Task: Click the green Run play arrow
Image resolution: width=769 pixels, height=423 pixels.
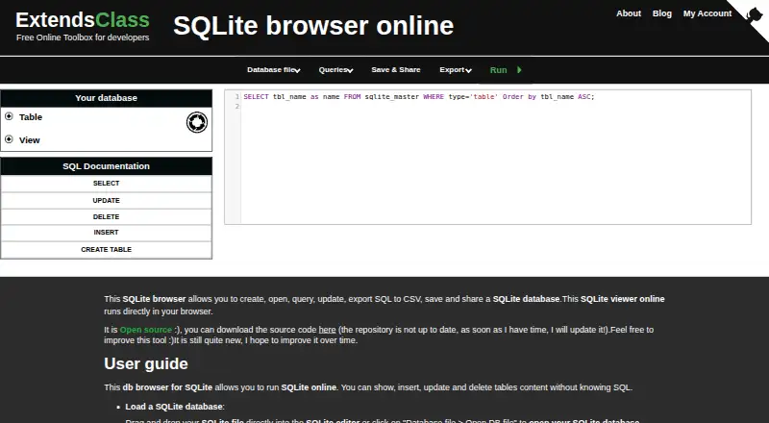Action: pyautogui.click(x=519, y=69)
